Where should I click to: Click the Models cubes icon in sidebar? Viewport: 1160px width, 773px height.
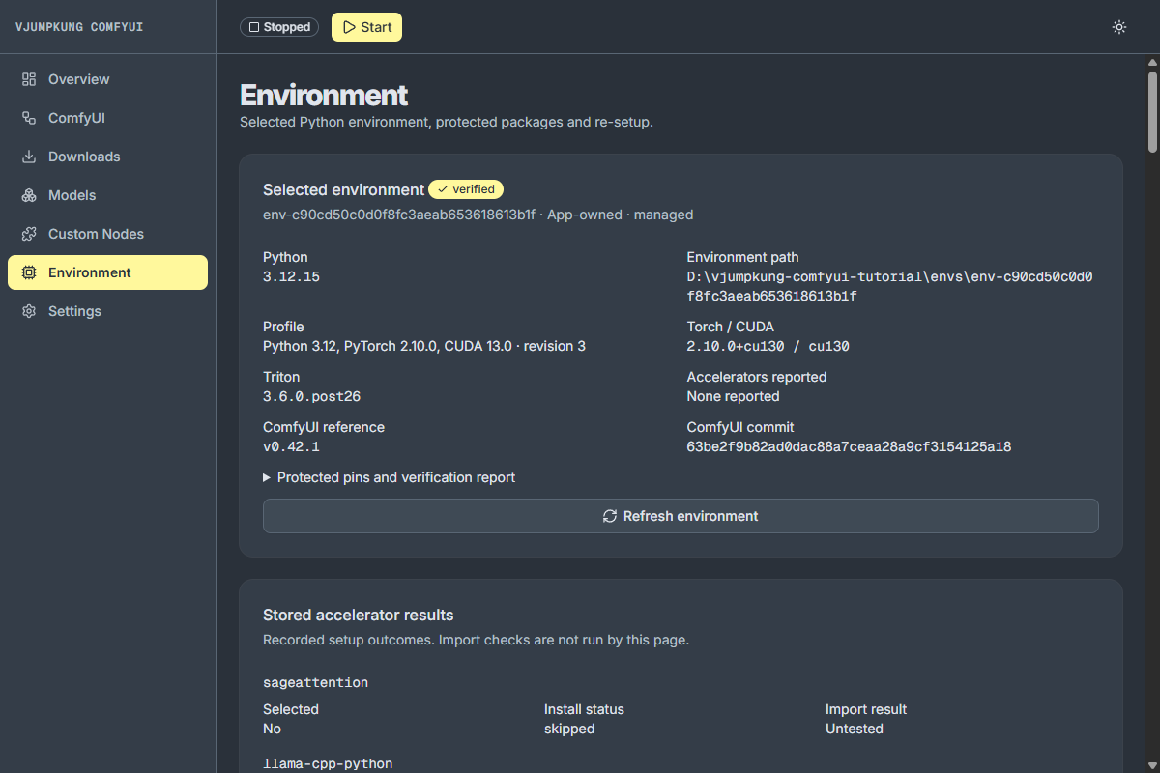[x=29, y=195]
